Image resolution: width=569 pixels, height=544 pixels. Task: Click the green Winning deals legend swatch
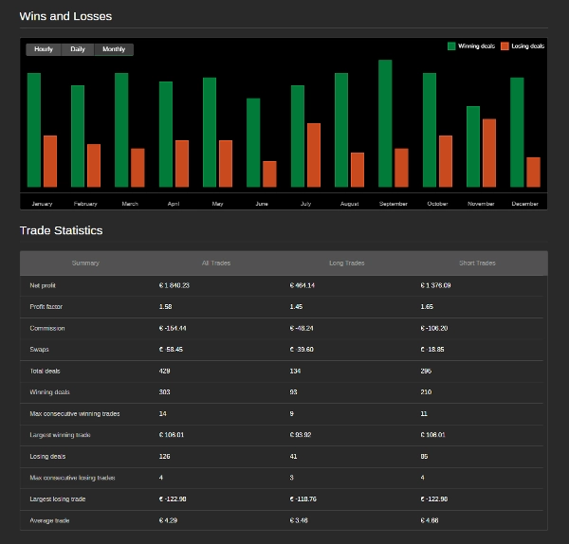click(451, 45)
